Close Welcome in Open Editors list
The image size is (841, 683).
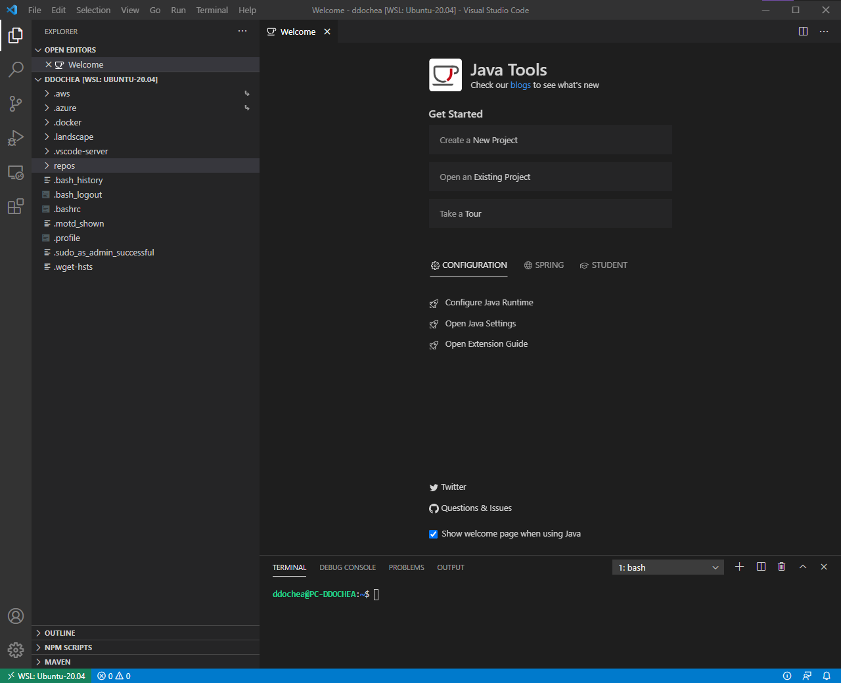click(48, 64)
